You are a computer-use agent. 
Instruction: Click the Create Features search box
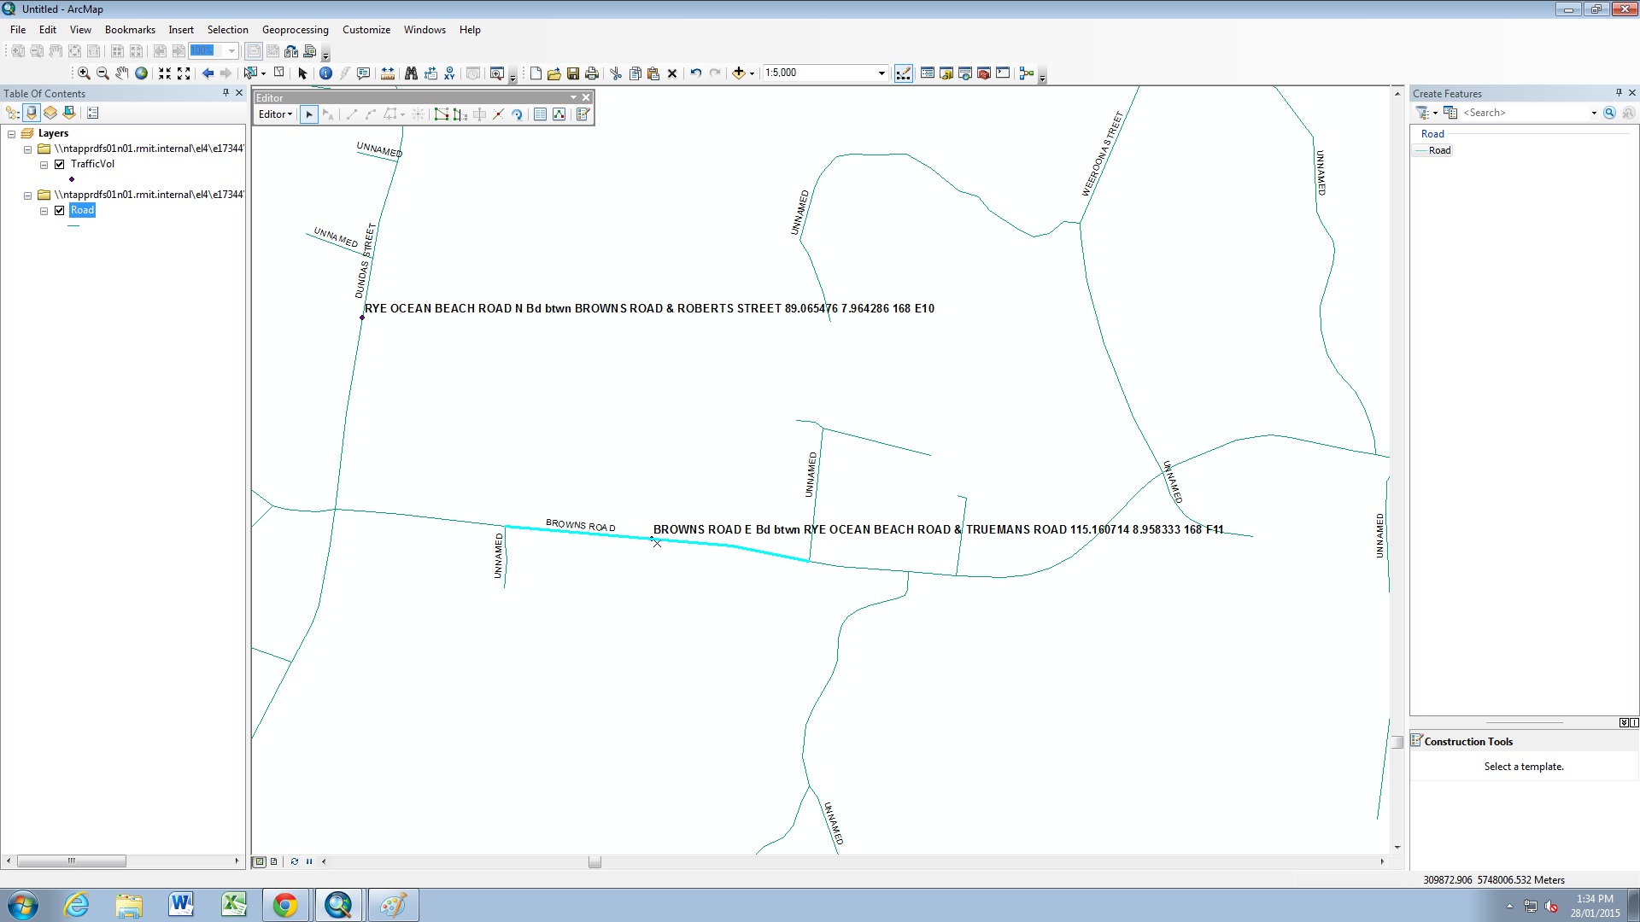pos(1526,113)
